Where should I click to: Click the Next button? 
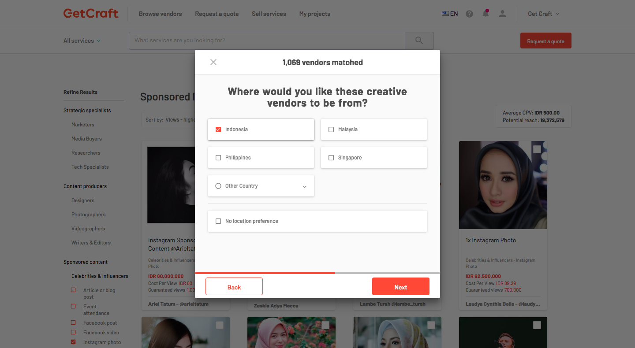click(x=401, y=287)
